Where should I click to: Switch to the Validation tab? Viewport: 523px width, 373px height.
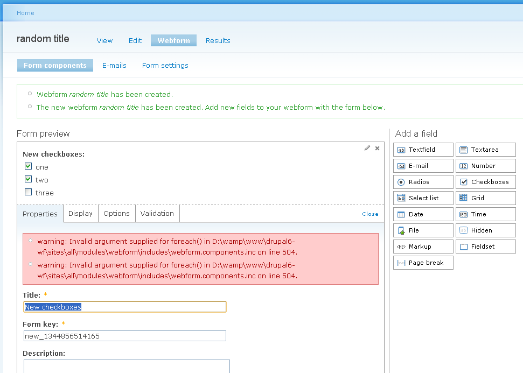pos(157,214)
